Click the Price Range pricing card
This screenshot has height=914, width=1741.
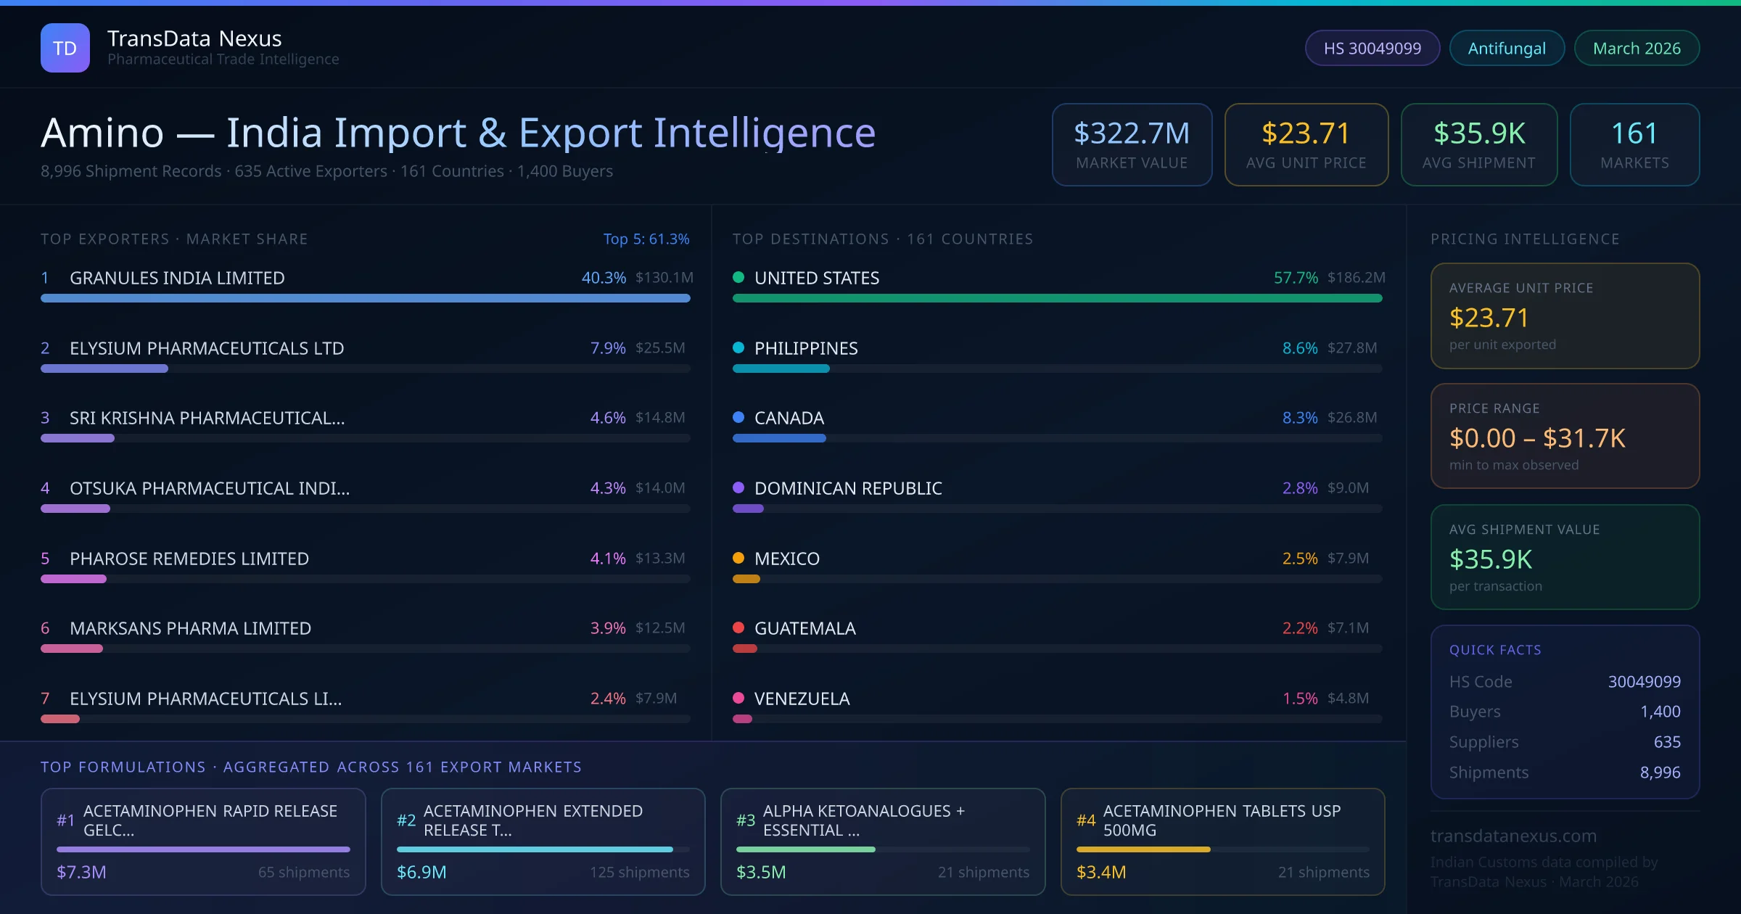[1564, 436]
